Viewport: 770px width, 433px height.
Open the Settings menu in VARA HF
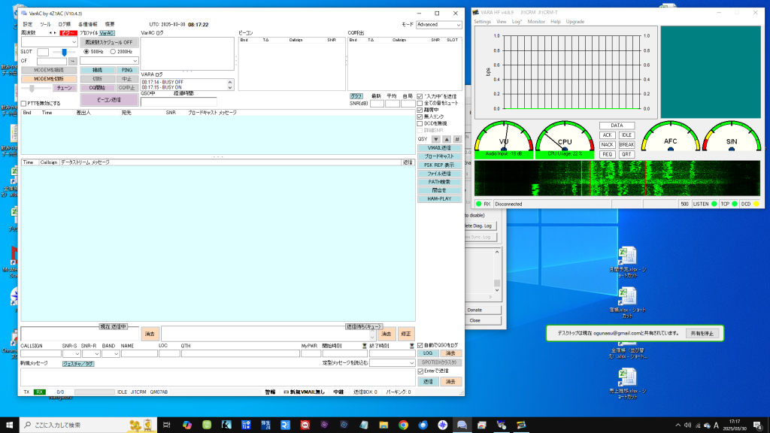pyautogui.click(x=482, y=22)
